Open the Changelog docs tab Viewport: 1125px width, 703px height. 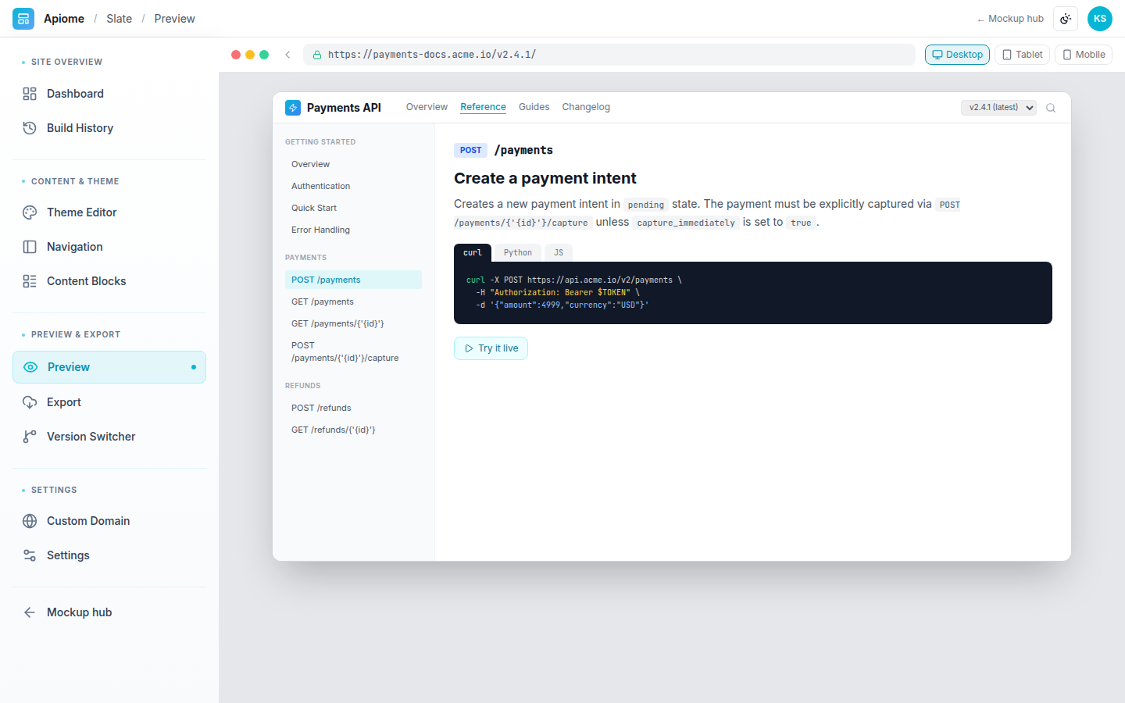tap(586, 107)
